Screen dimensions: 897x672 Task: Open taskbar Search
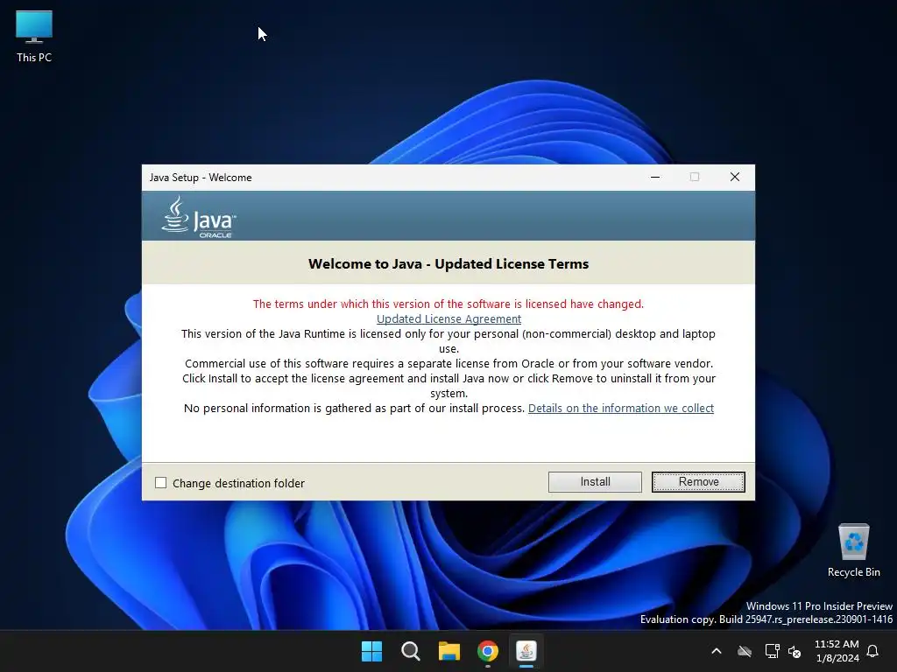point(410,651)
